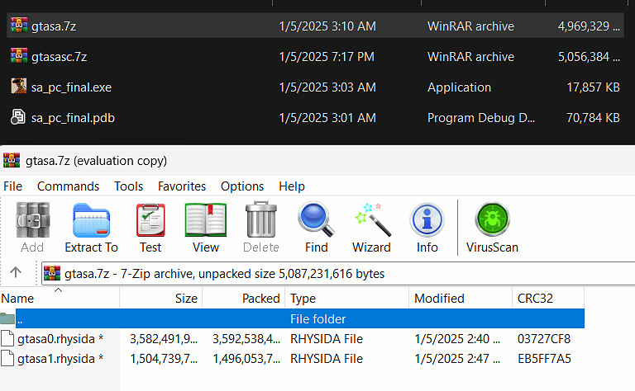This screenshot has height=391, width=635.
Task: Click the up one level arrow
Action: [x=16, y=273]
